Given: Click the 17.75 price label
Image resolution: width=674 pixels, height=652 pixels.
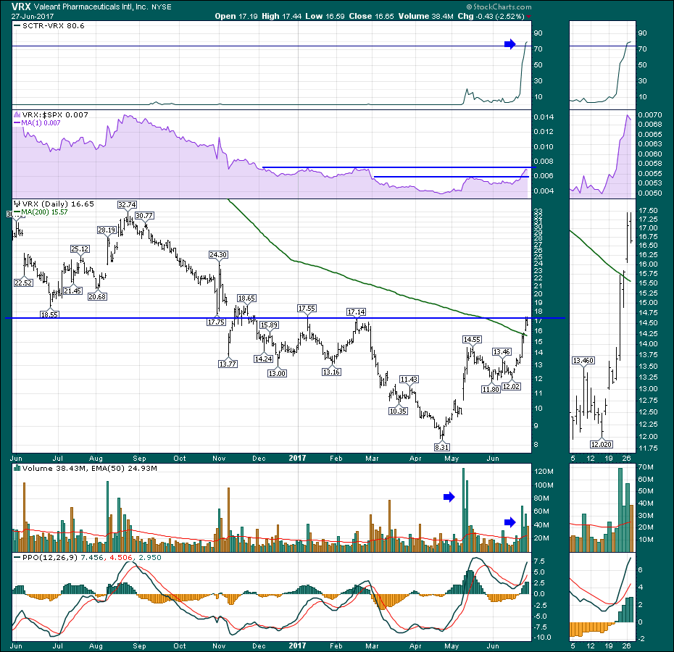Looking at the screenshot, I should pyautogui.click(x=216, y=322).
